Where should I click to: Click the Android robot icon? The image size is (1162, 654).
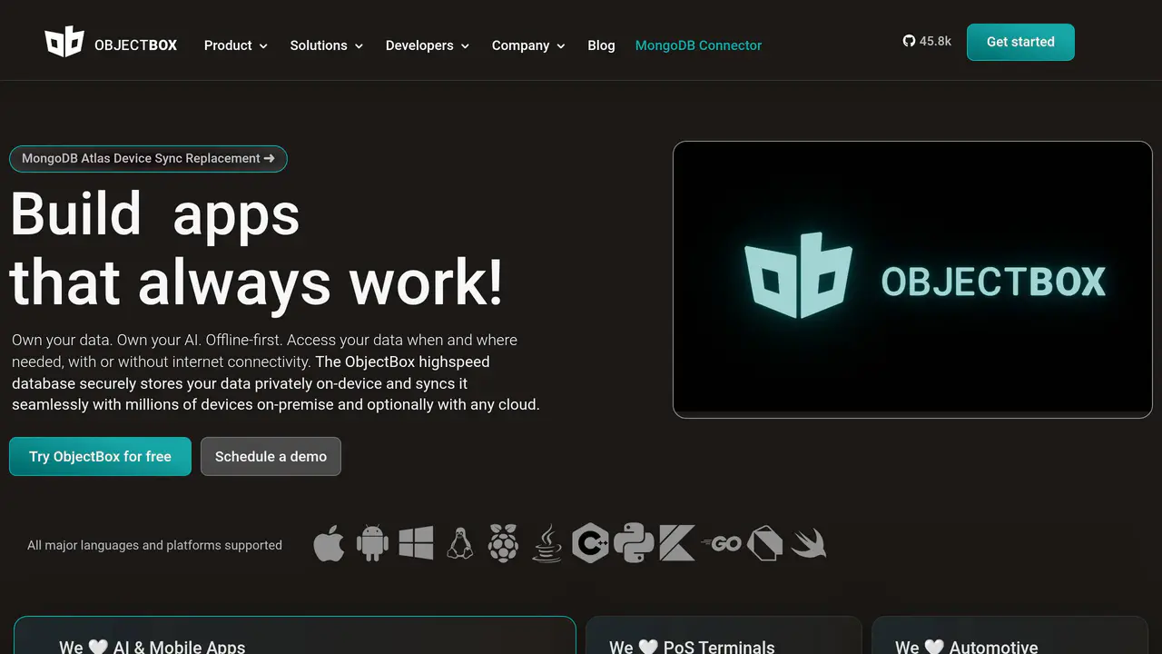372,543
